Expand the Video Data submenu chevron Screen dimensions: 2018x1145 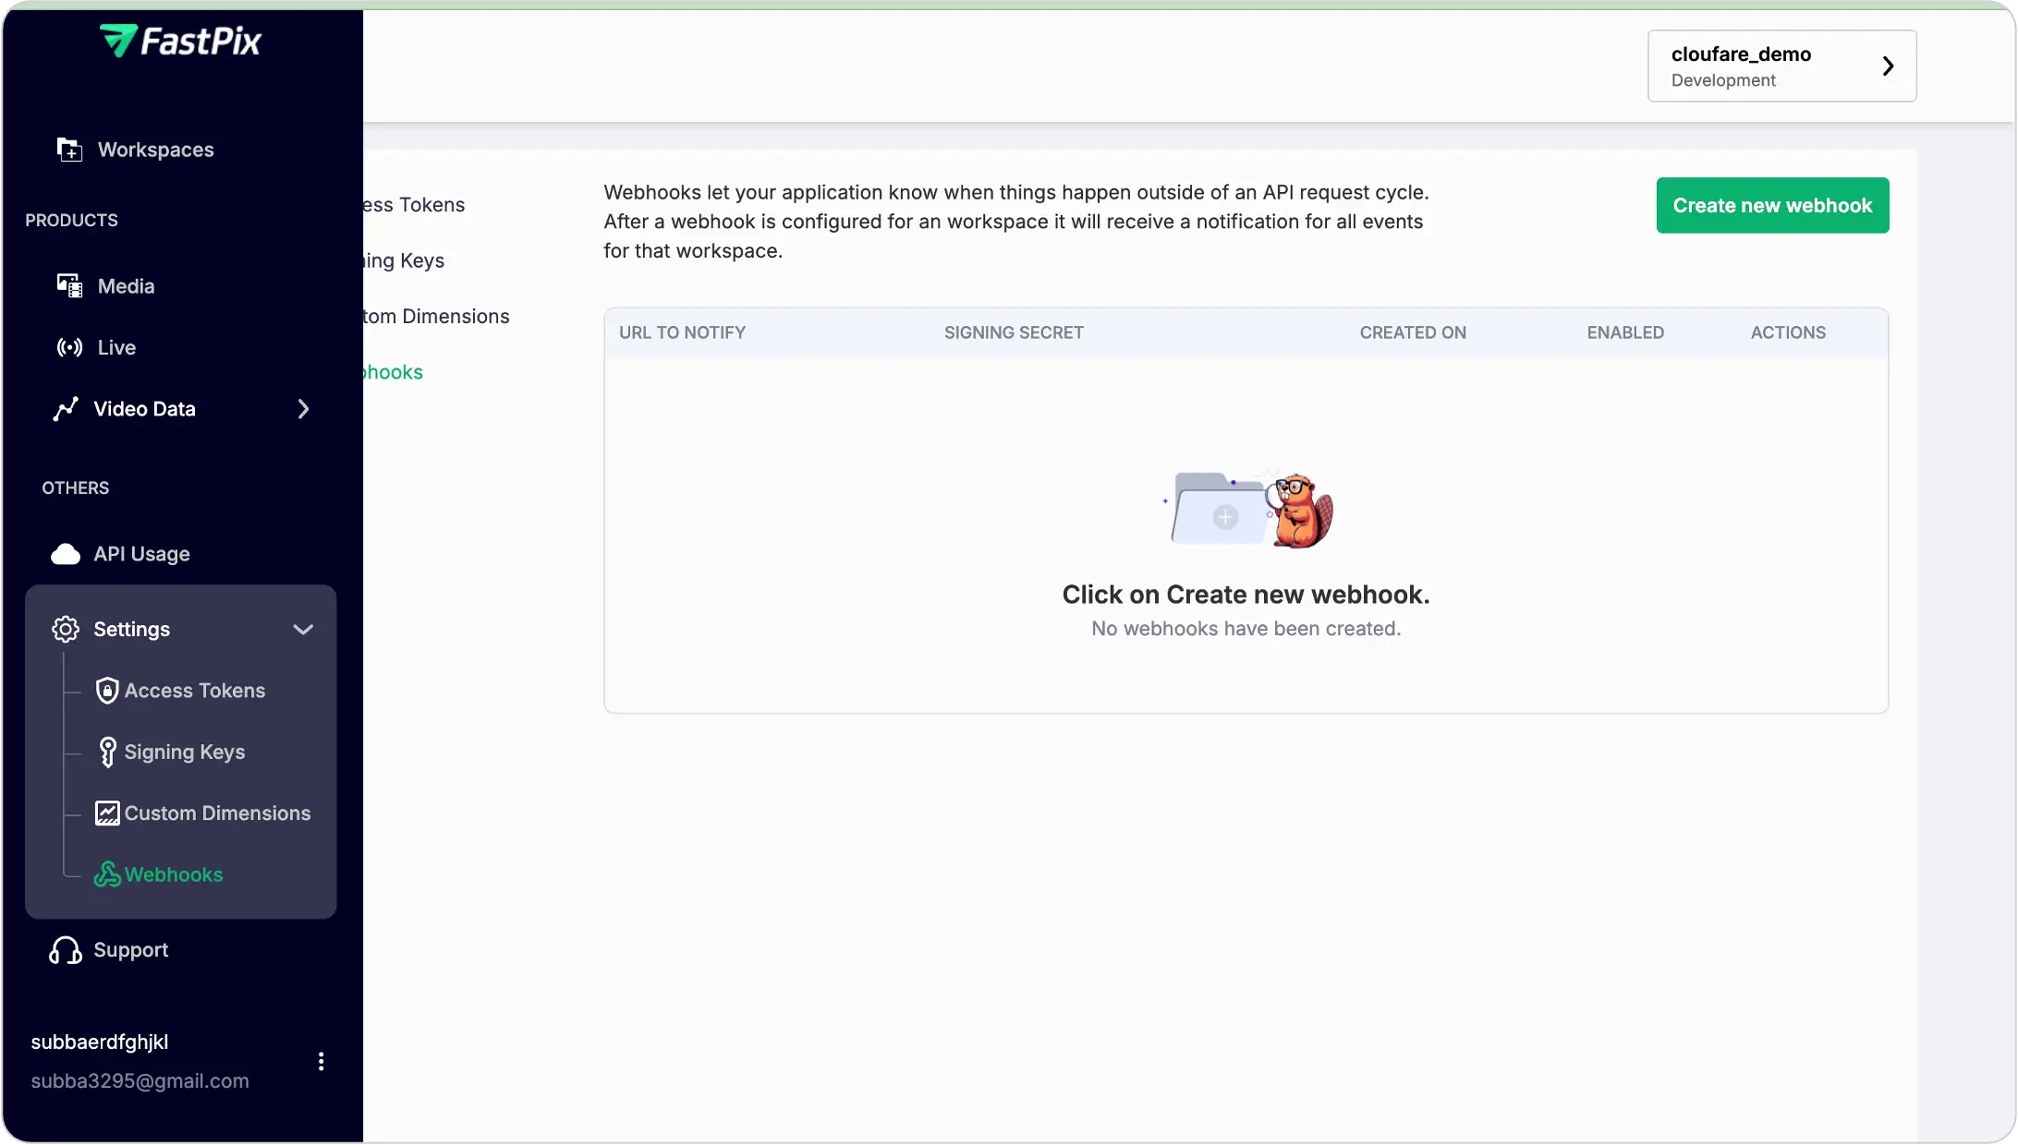click(x=303, y=408)
